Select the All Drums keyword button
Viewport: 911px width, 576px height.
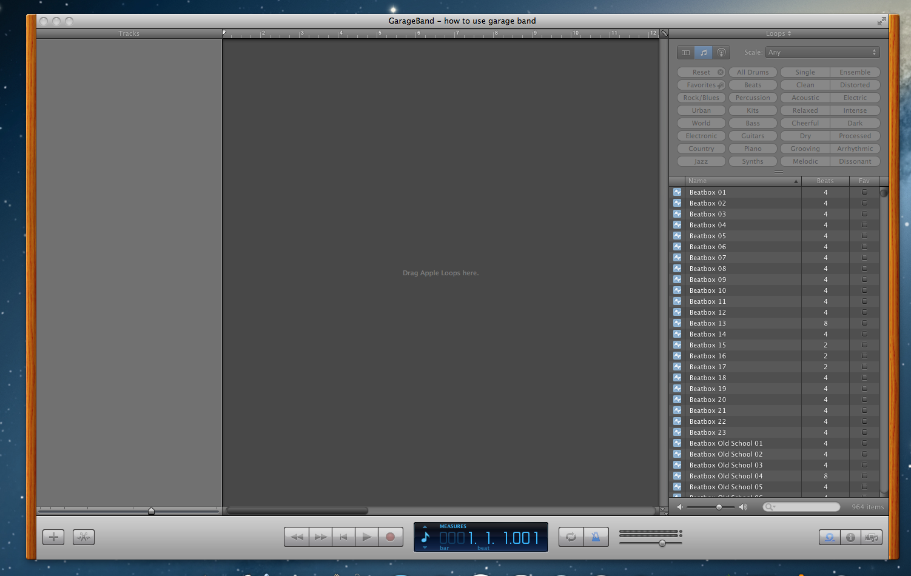(x=753, y=72)
